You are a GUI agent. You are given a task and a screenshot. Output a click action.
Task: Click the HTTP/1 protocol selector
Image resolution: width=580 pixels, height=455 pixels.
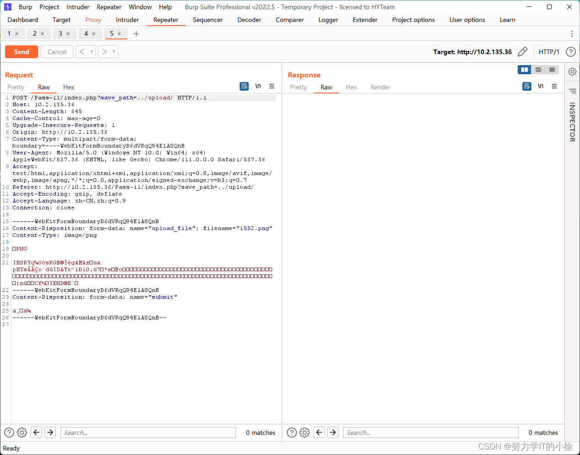coord(549,52)
